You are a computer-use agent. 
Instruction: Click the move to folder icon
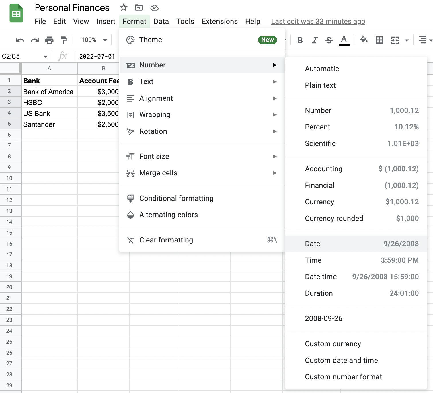tap(139, 7)
